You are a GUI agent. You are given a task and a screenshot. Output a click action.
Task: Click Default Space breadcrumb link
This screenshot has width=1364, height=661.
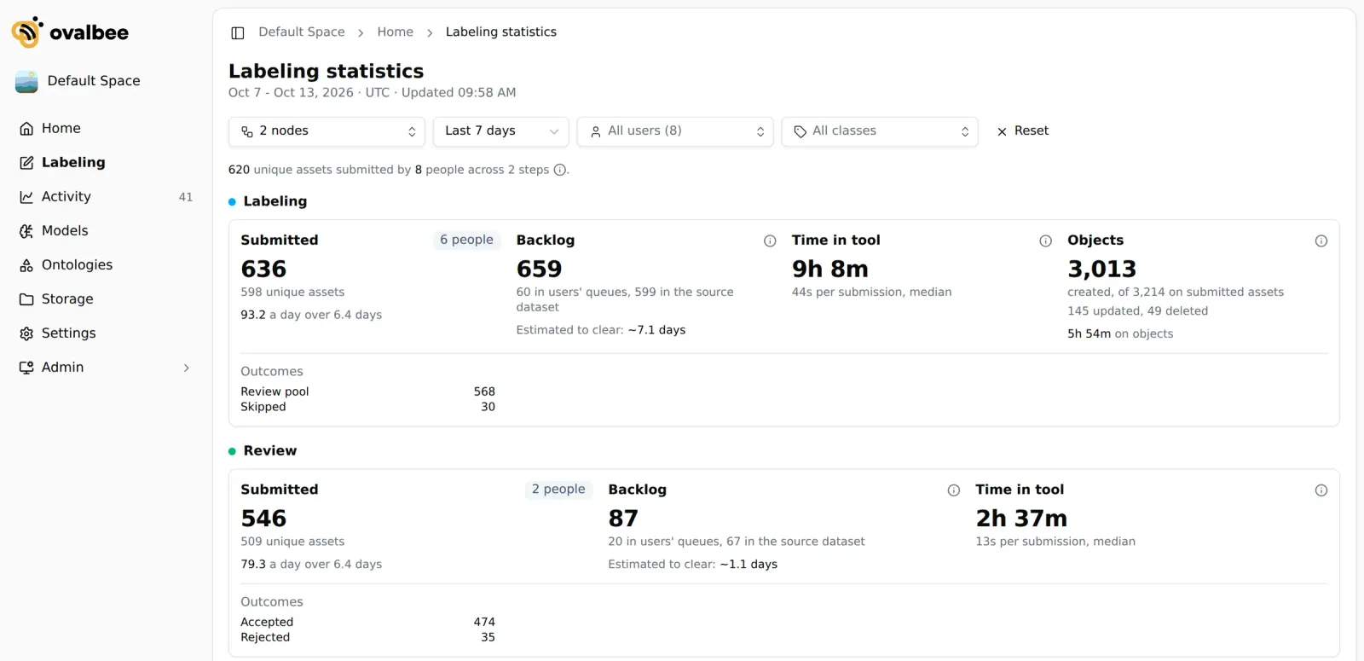coord(302,32)
